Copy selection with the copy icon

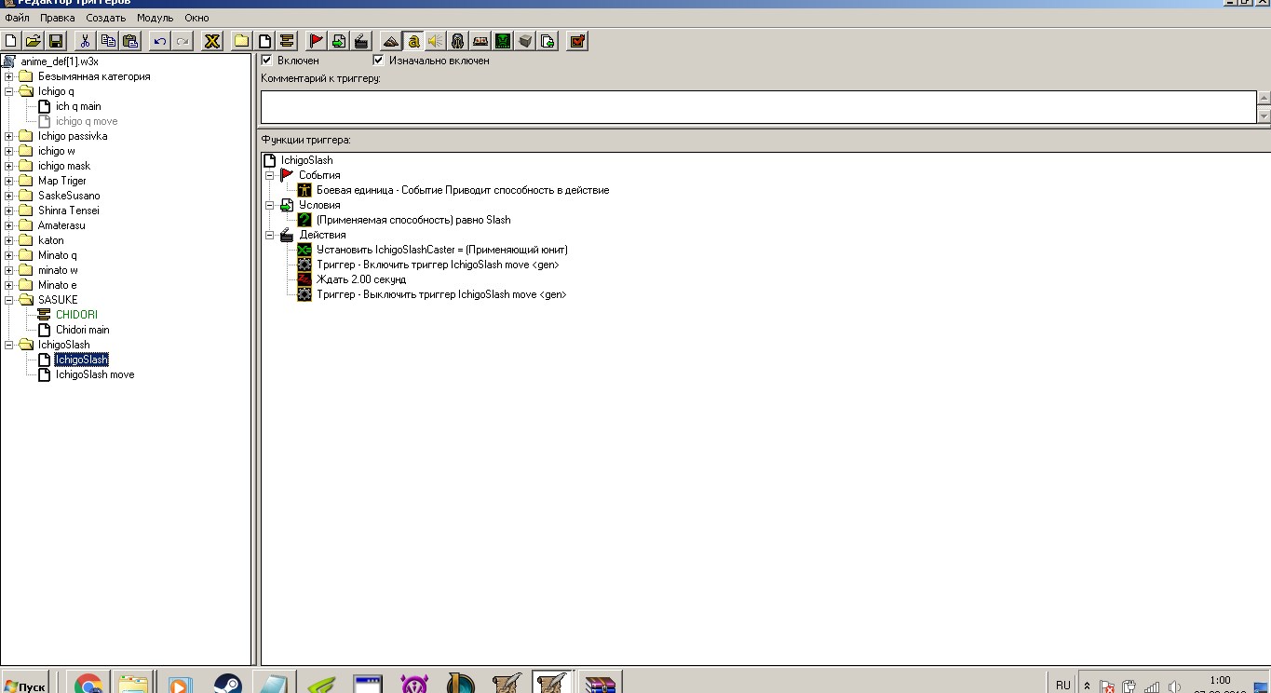108,41
